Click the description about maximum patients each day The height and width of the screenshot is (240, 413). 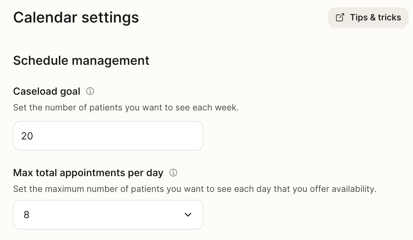coord(194,189)
